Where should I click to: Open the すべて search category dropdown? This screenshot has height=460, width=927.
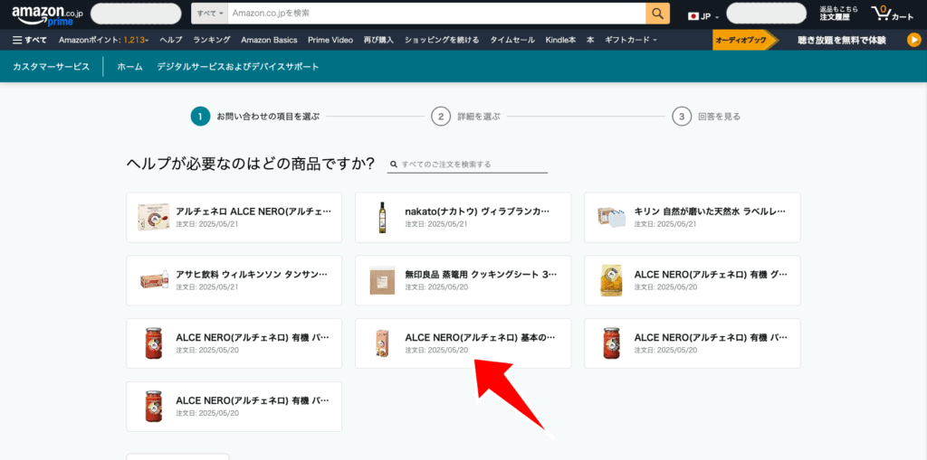[210, 14]
